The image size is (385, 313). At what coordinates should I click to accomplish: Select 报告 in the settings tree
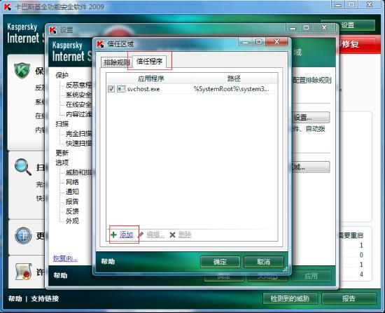[72, 202]
